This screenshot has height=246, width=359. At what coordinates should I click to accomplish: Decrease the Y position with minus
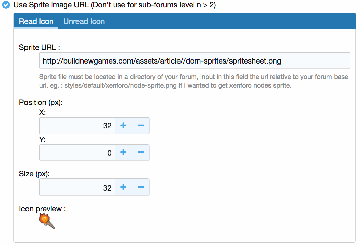pyautogui.click(x=141, y=153)
